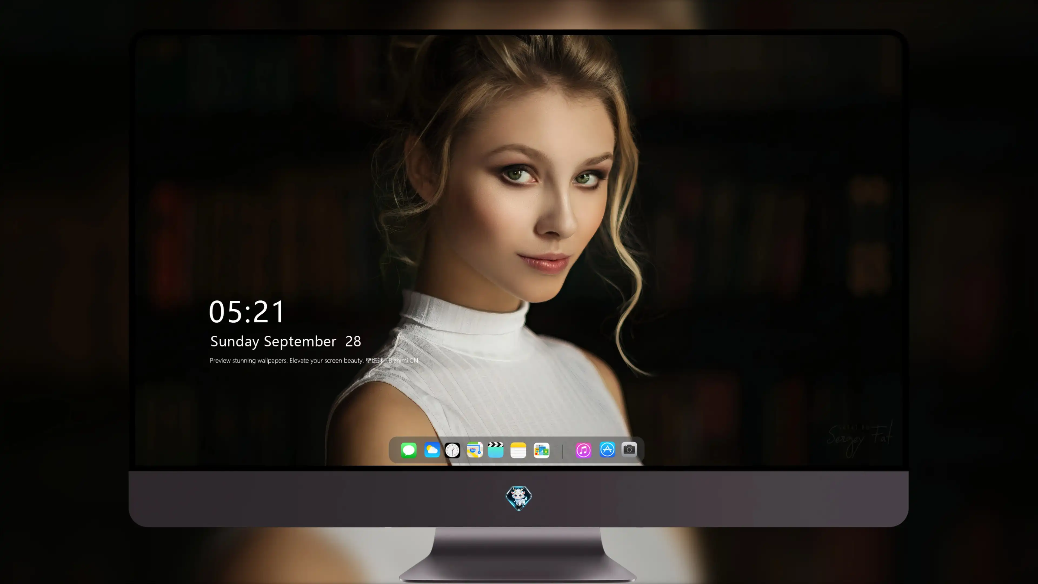
Task: Open the Weather app in dock
Action: click(x=432, y=450)
